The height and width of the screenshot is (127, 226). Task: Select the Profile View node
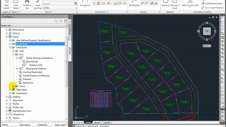(18, 107)
